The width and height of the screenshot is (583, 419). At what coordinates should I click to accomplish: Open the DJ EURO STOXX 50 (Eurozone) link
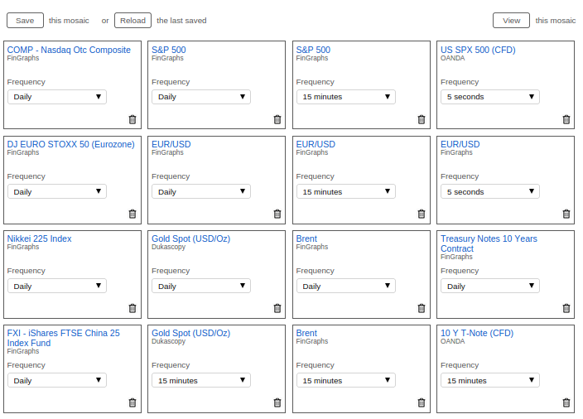[x=70, y=144]
